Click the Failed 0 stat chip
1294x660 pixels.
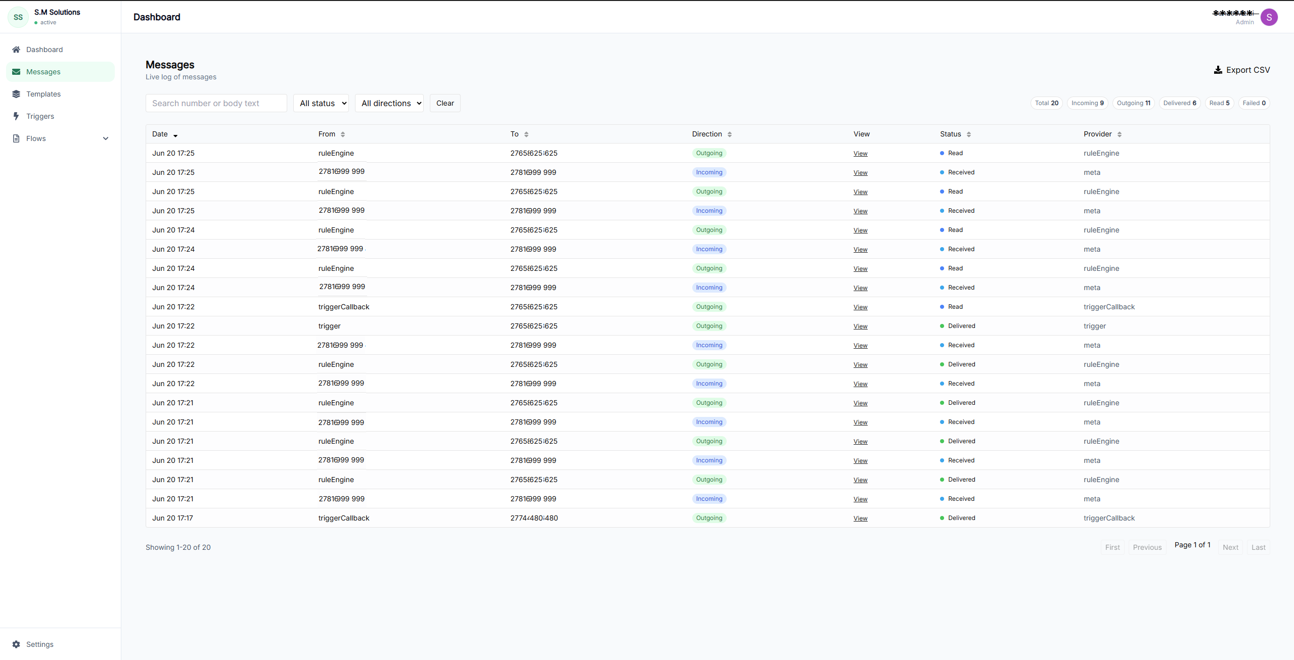tap(1254, 103)
